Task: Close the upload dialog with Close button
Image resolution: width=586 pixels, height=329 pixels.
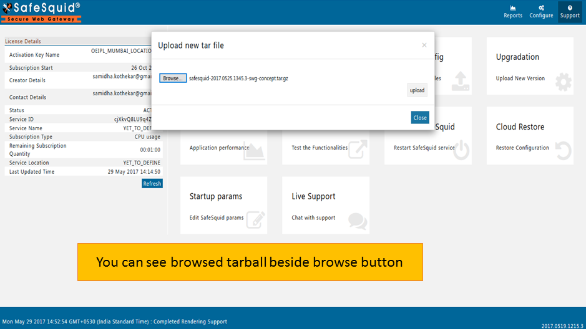Action: [420, 118]
